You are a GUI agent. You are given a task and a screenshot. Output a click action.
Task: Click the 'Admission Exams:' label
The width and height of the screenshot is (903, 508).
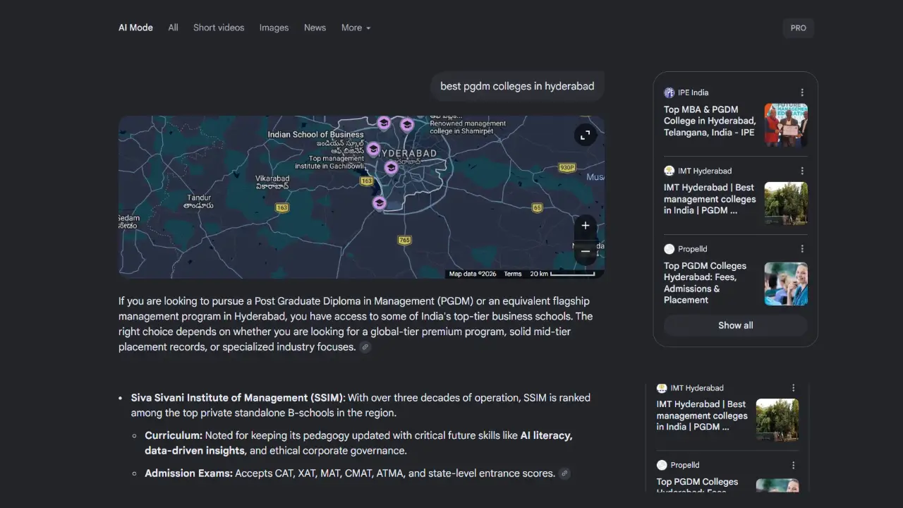coord(188,473)
